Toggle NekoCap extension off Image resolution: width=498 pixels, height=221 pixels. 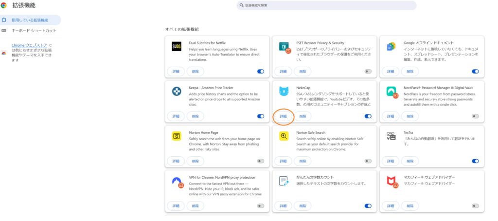point(368,116)
